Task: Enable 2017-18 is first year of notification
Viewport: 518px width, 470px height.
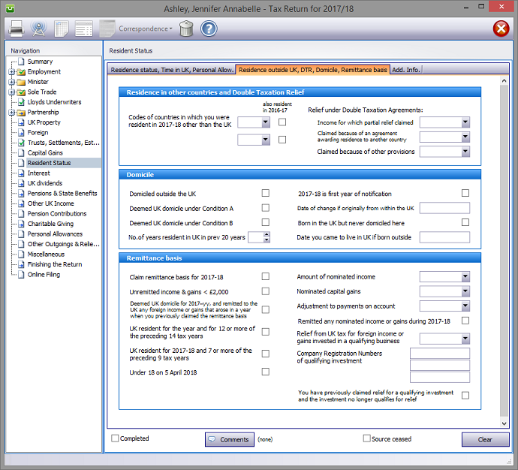Action: tap(465, 193)
